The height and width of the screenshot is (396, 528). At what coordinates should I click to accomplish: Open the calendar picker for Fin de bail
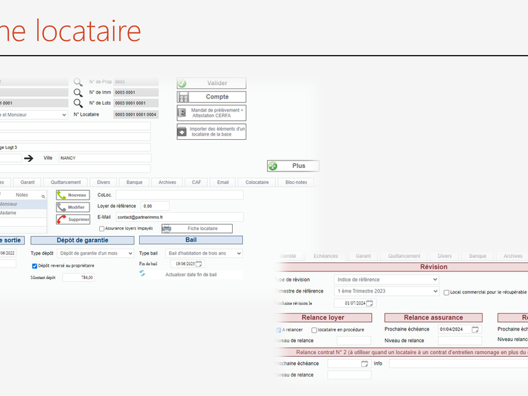pyautogui.click(x=199, y=264)
